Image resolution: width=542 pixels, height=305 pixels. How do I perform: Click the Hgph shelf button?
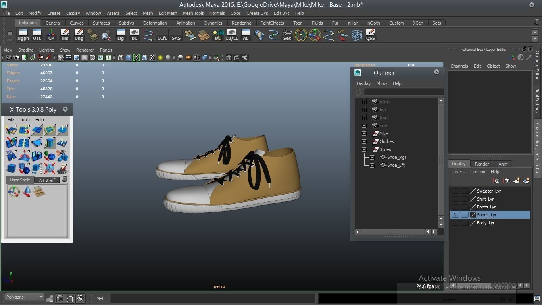[x=23, y=35]
